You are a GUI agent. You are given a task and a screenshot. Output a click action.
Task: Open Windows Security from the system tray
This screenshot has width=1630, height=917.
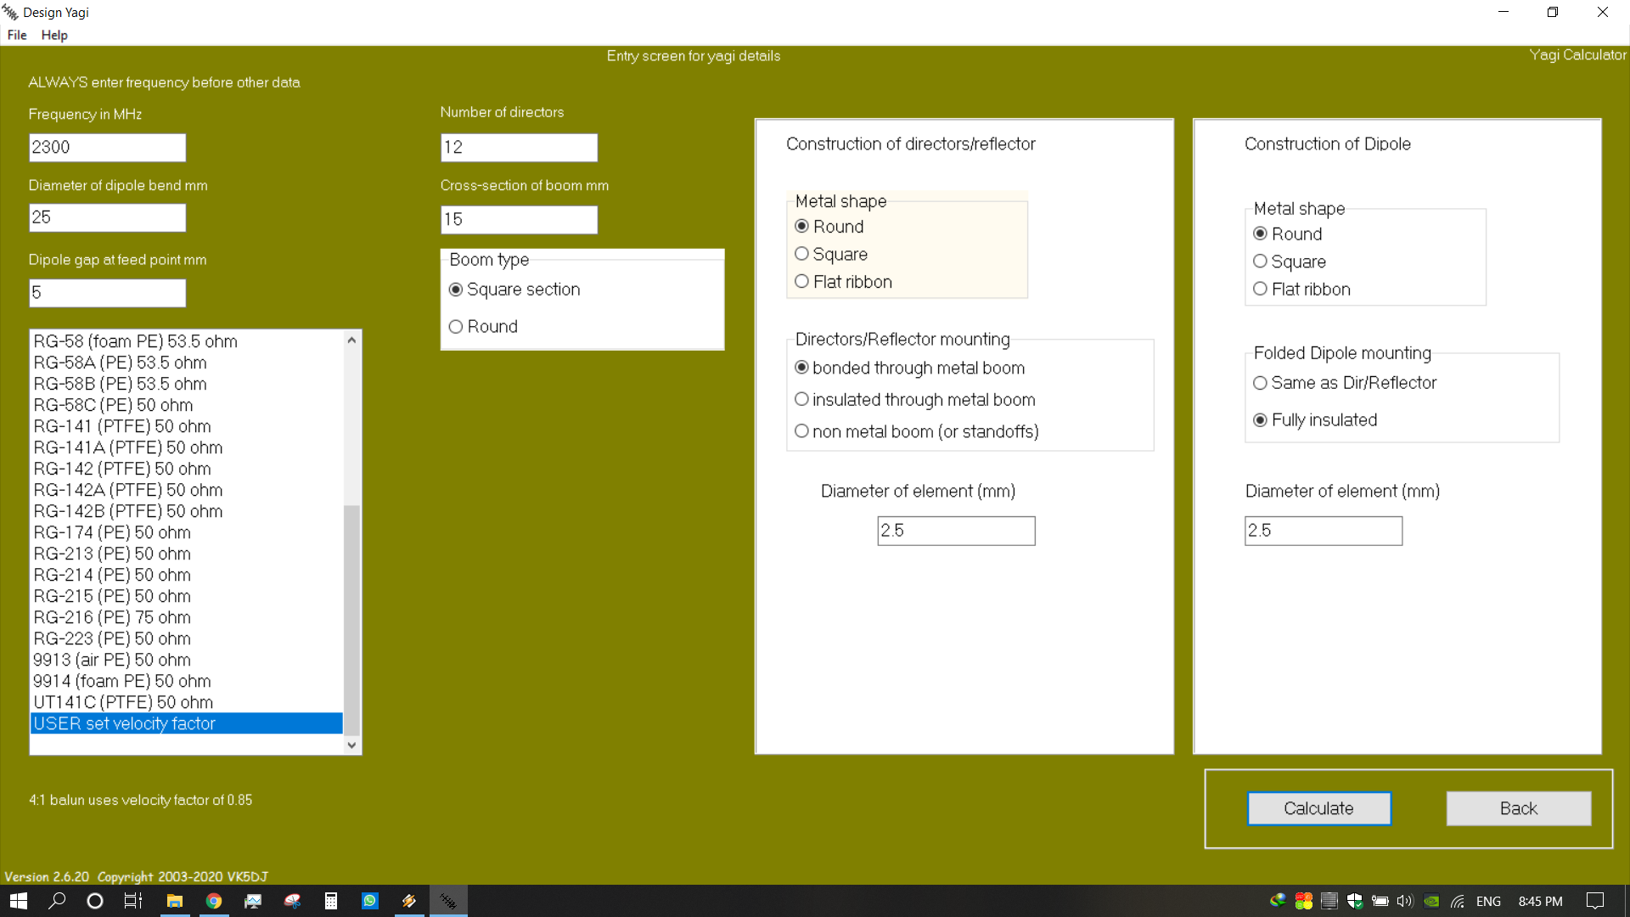[x=1354, y=901]
